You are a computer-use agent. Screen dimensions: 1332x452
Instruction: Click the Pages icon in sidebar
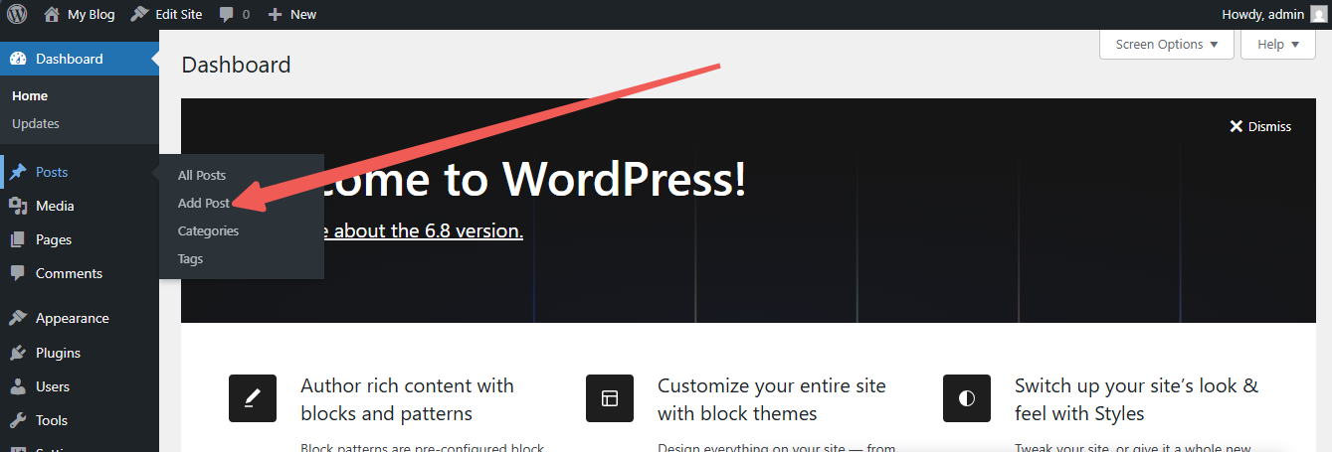[x=18, y=239]
